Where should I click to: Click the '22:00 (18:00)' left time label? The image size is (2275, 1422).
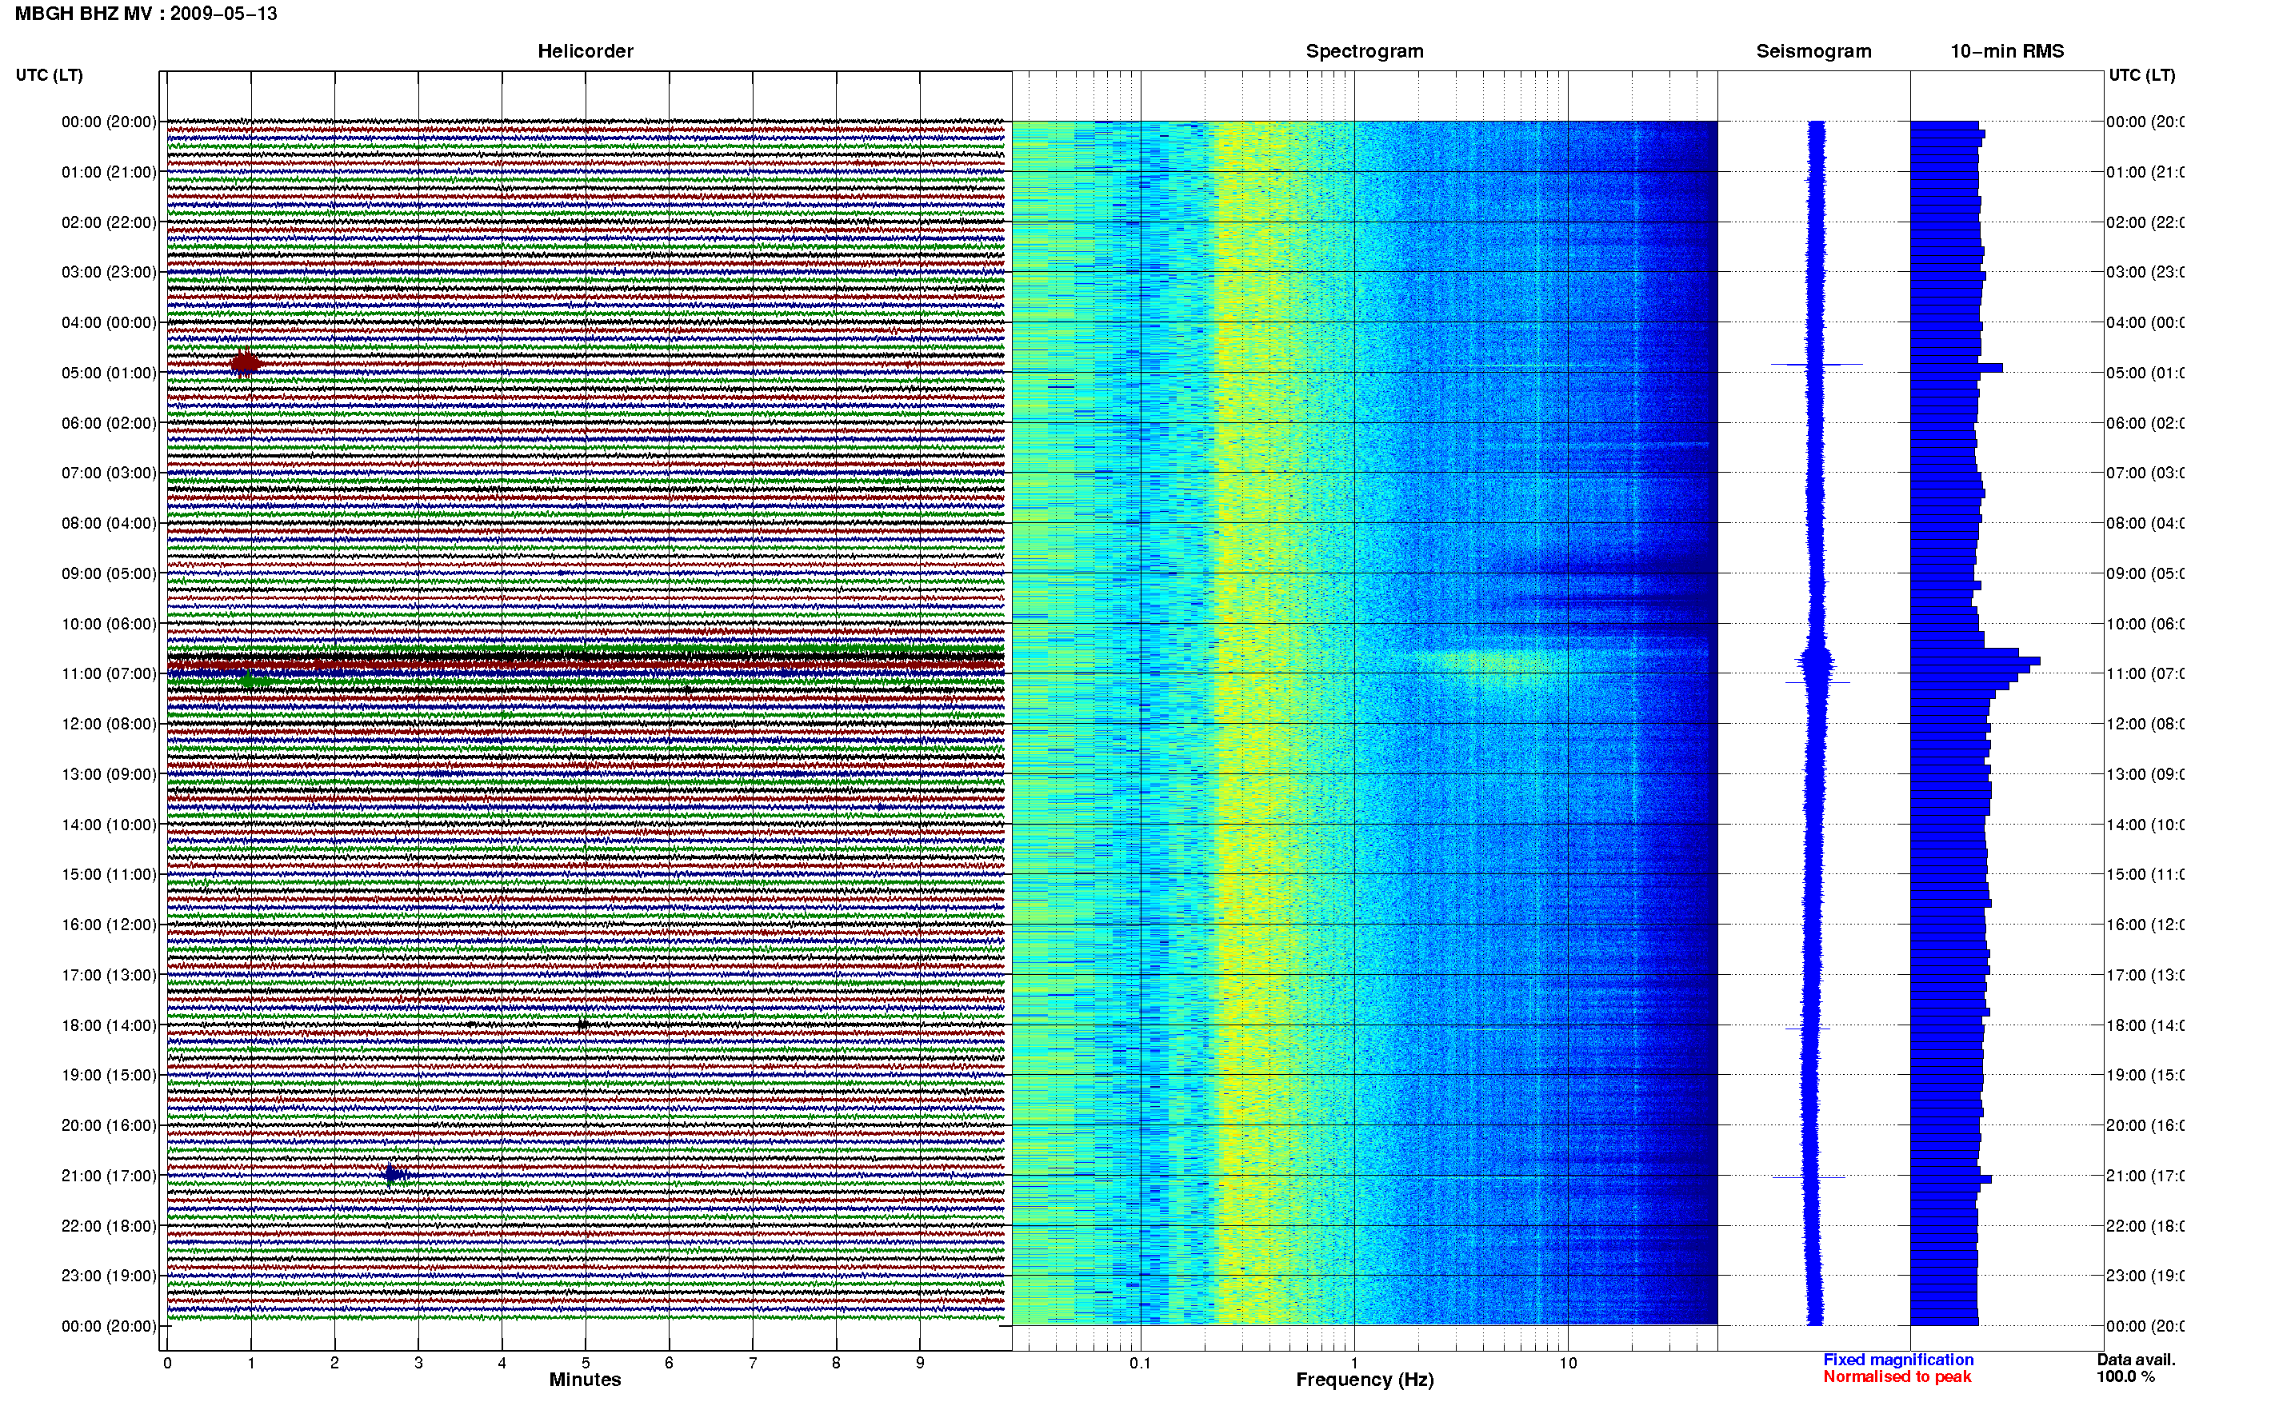(109, 1225)
